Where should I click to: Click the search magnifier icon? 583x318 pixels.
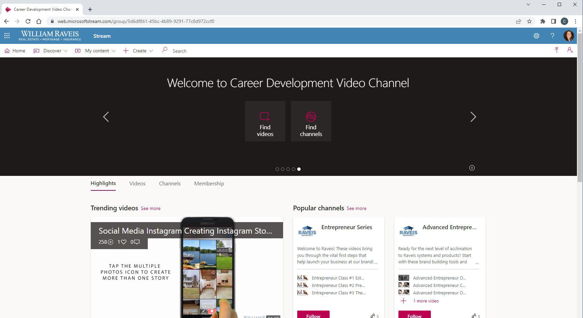pos(165,50)
